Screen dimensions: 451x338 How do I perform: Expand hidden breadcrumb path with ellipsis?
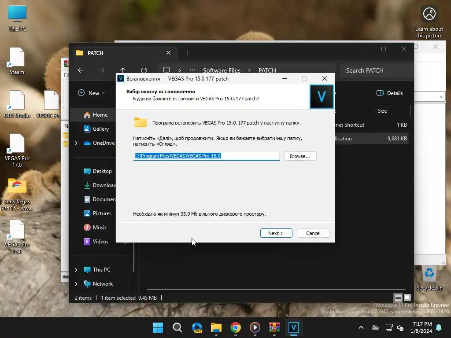point(192,70)
